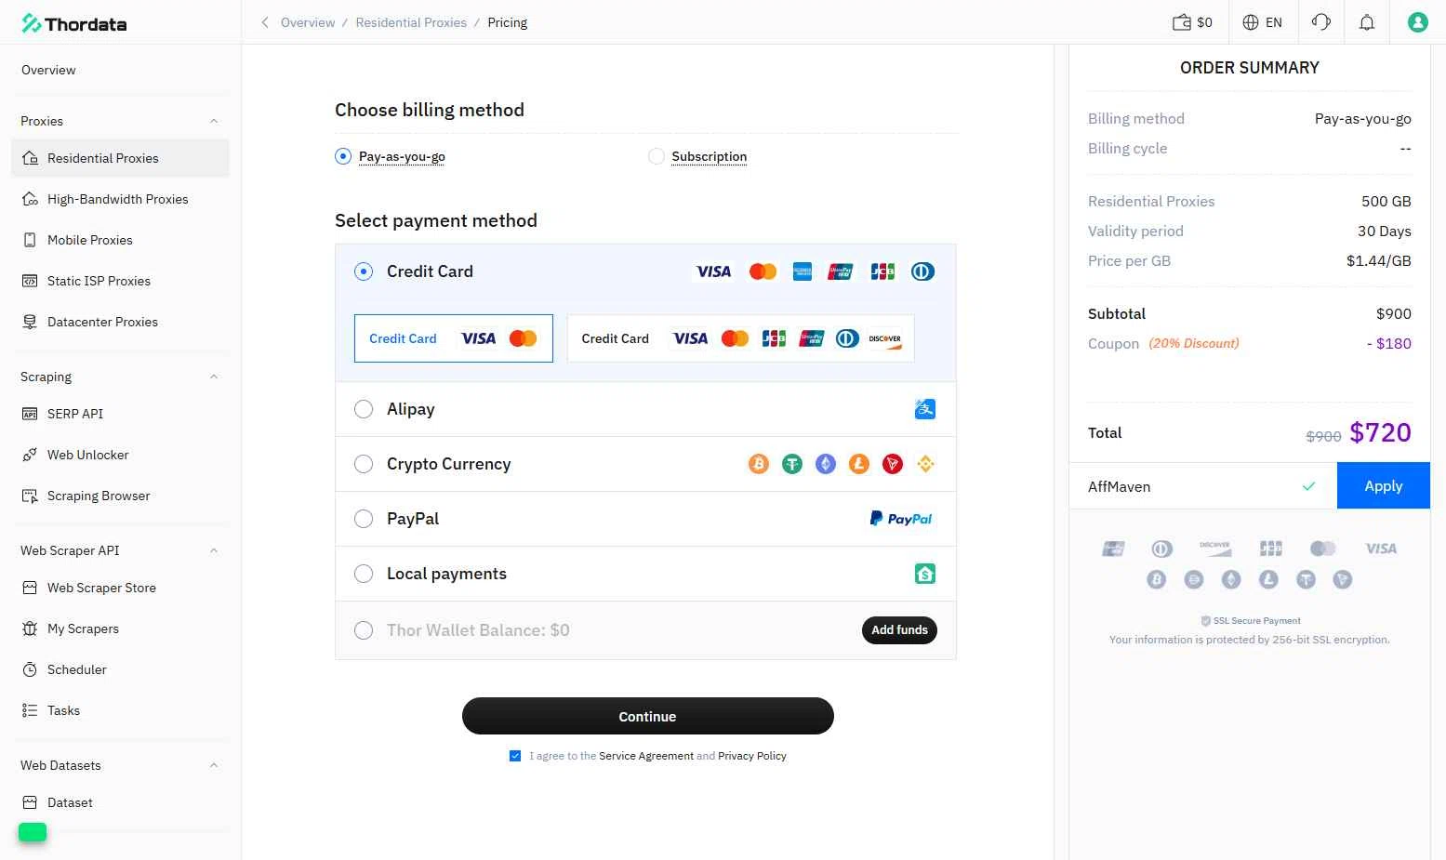Open Residential Proxies in sidebar
Screen dimensions: 1446x860
(120, 158)
